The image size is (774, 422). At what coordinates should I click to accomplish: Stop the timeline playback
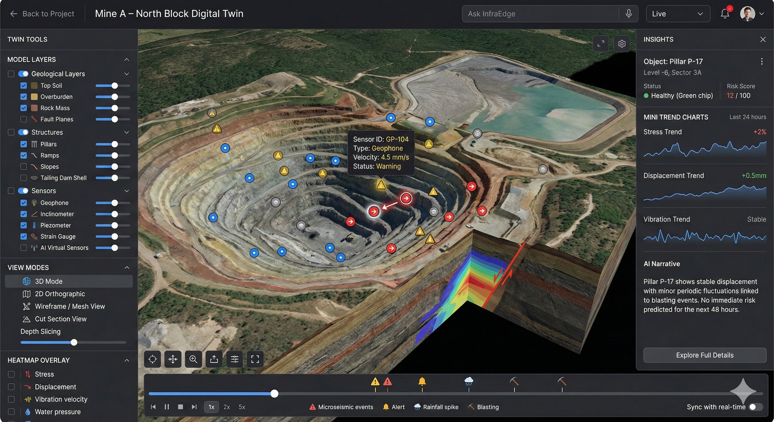coord(181,407)
